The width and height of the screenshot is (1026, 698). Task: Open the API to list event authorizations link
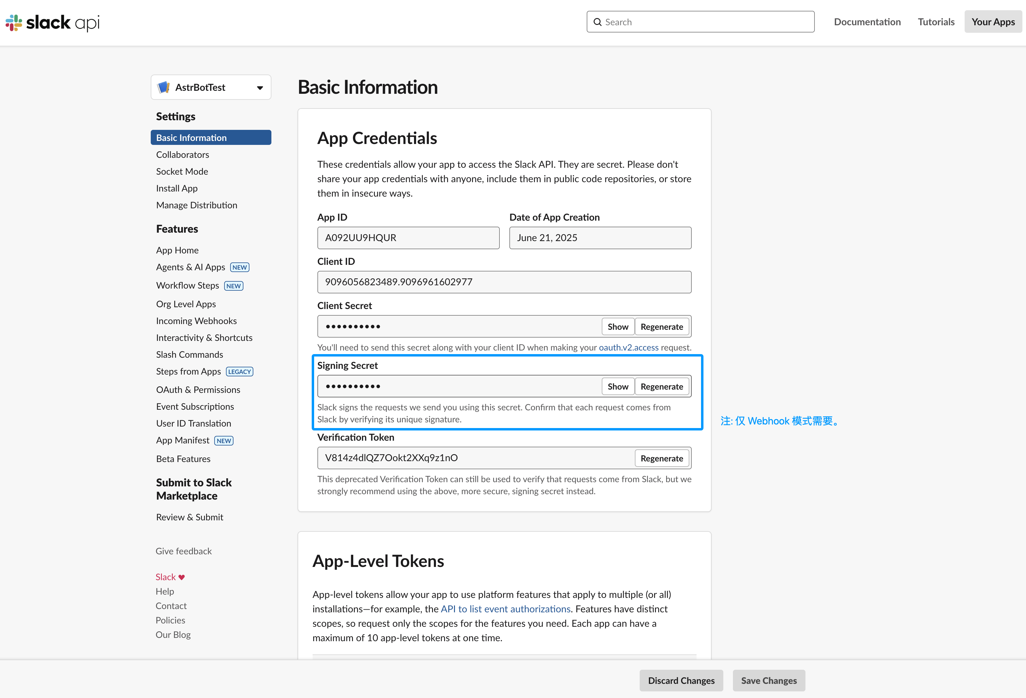click(505, 609)
